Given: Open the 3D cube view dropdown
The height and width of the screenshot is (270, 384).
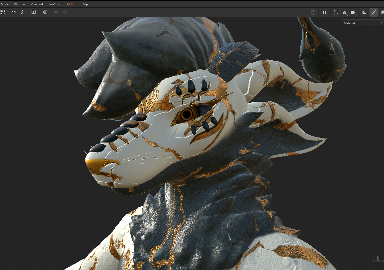Looking at the screenshot, I should [345, 13].
